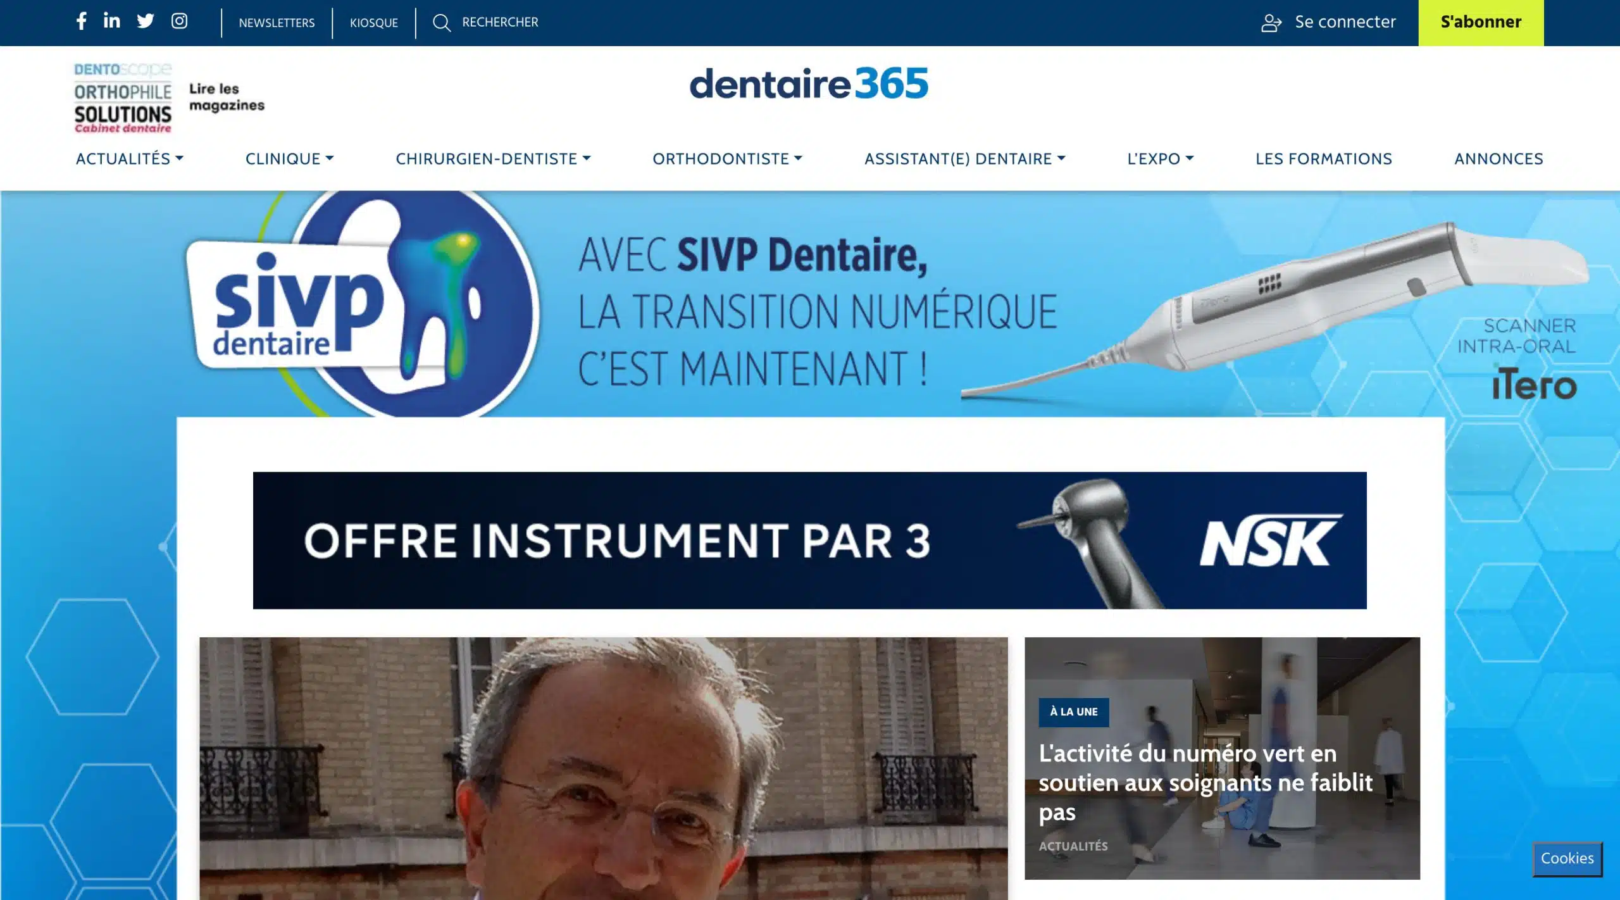Open the NEWSLETTERS link
Screen dimensions: 1620x900
(x=277, y=23)
